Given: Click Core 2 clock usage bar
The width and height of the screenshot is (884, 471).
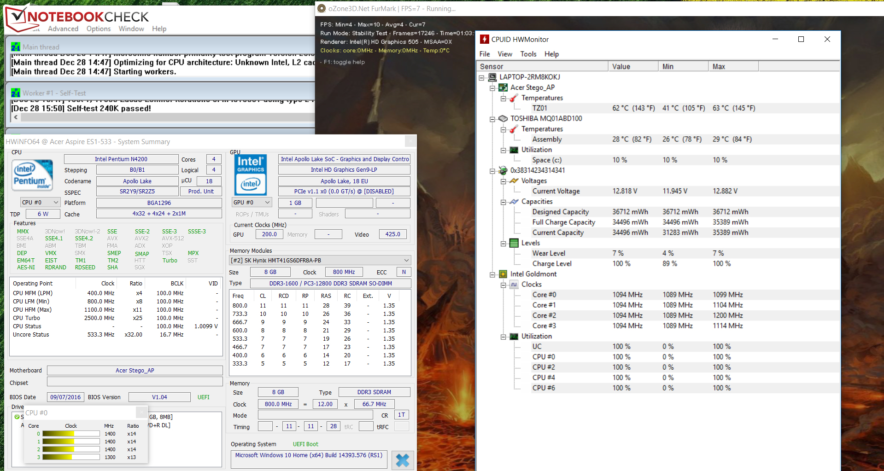Looking at the screenshot, I should [x=71, y=449].
